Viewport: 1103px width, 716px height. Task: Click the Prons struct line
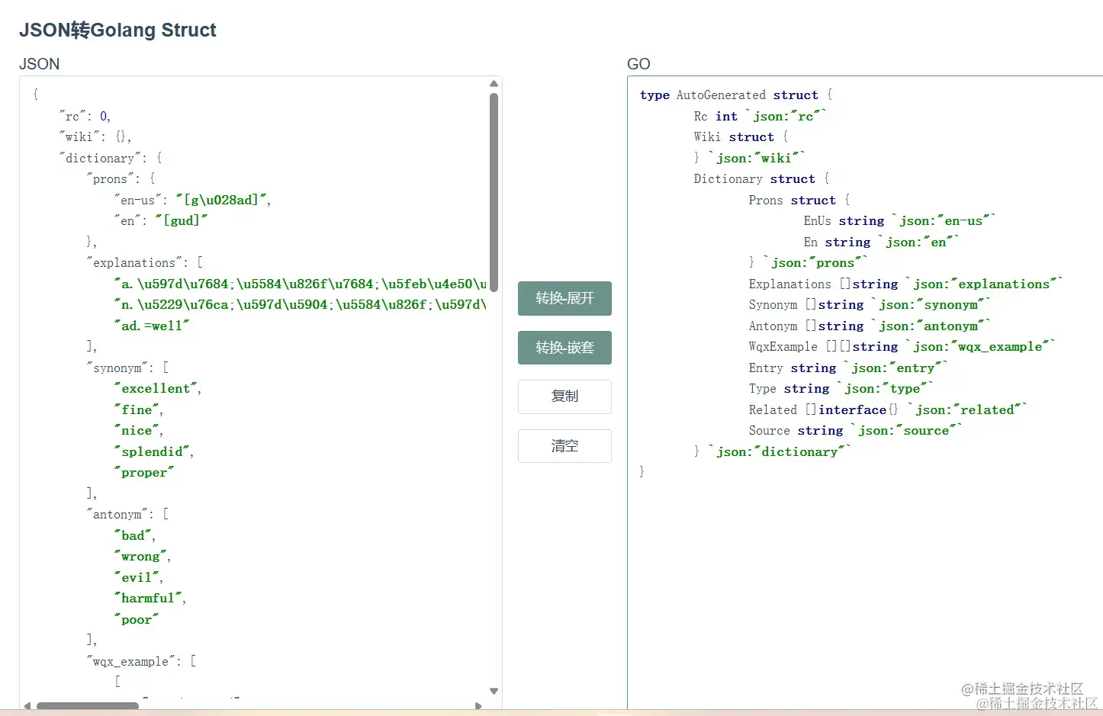[x=799, y=201]
